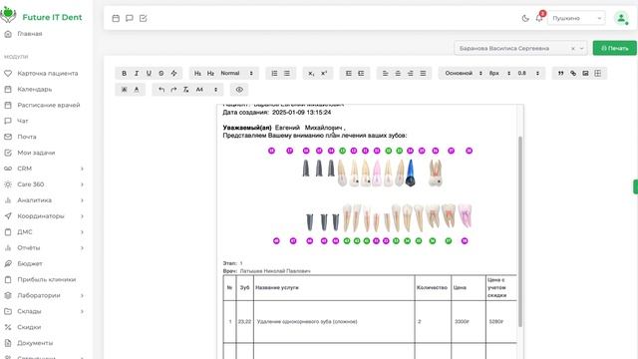Click the Future IT Dent logo
Screen dimensions: 638x359
(x=41, y=16)
